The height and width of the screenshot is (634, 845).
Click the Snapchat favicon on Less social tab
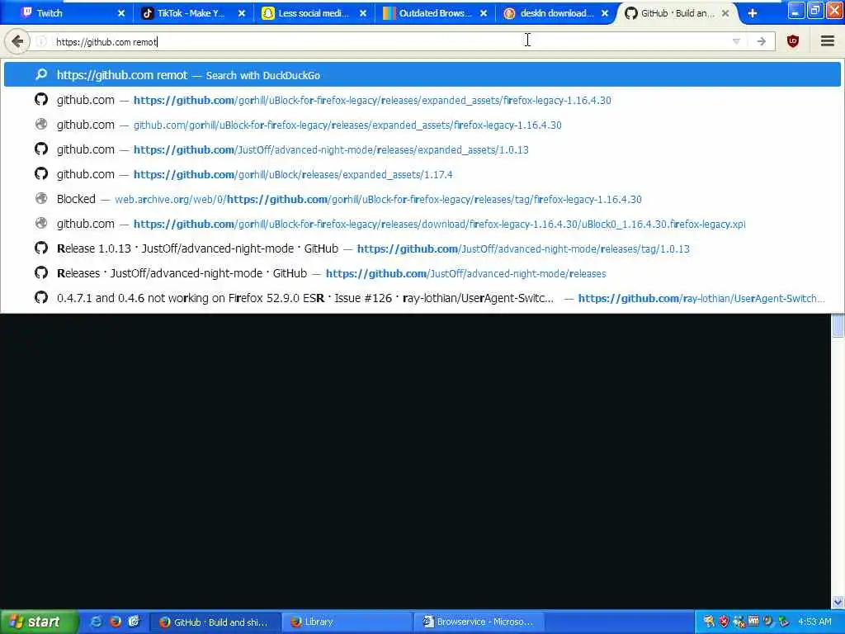[x=268, y=13]
